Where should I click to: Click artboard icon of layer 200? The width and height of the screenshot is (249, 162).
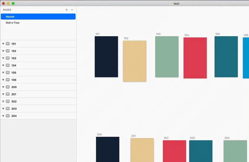(8, 87)
